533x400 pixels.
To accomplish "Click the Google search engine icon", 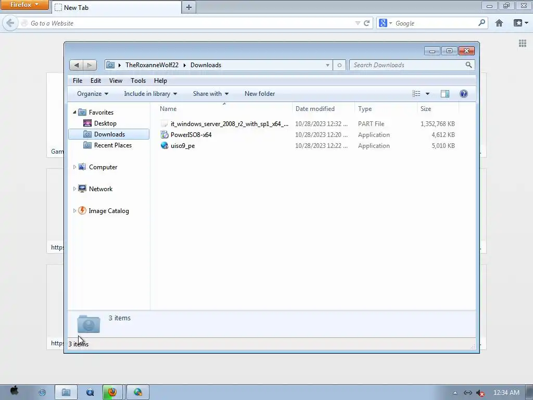I will (383, 23).
